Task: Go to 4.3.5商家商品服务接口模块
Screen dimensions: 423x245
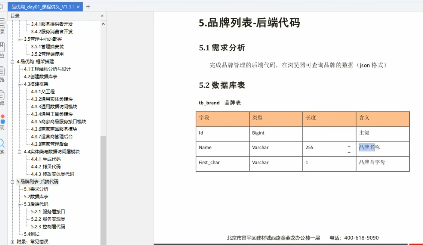Action: (x=59, y=122)
